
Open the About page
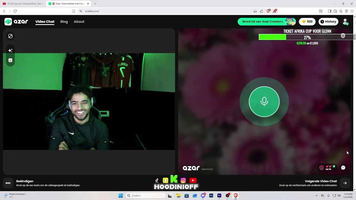79,22
